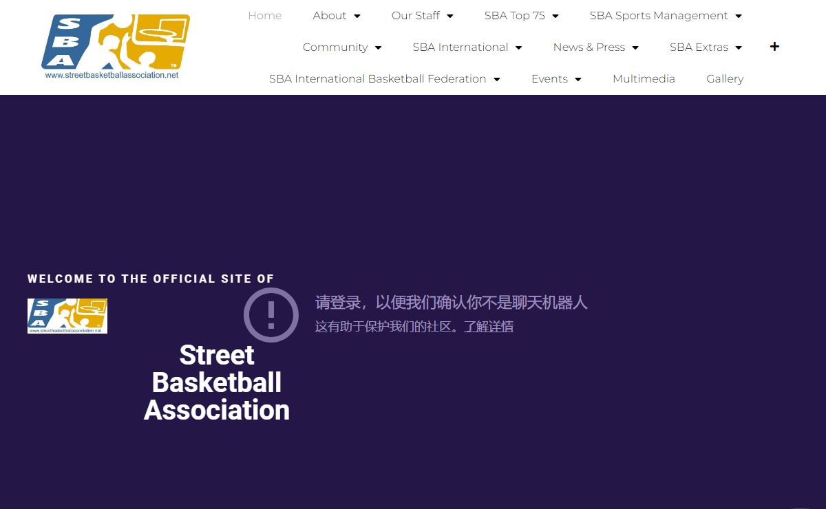The width and height of the screenshot is (826, 509).
Task: Click the plus icon in navigation
Action: (x=774, y=47)
